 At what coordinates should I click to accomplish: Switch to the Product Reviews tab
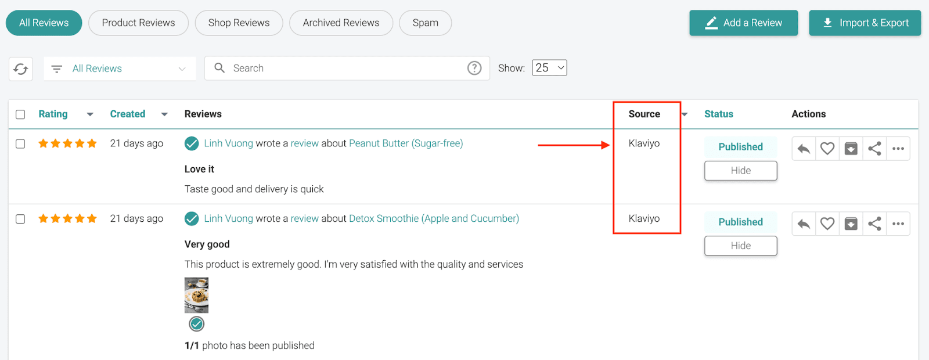[138, 23]
